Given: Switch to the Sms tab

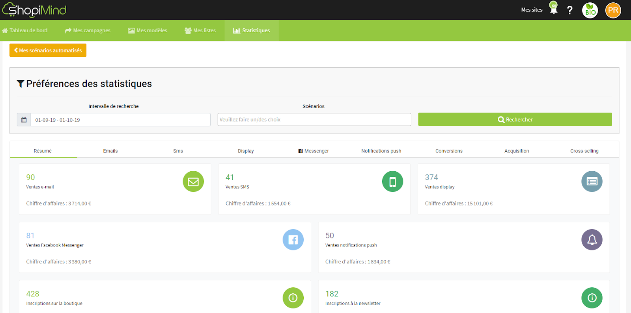Looking at the screenshot, I should (178, 151).
